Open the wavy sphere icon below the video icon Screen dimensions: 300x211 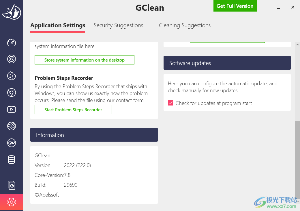point(12,126)
